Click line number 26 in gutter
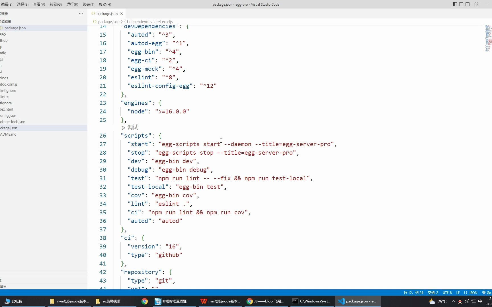 (x=103, y=136)
